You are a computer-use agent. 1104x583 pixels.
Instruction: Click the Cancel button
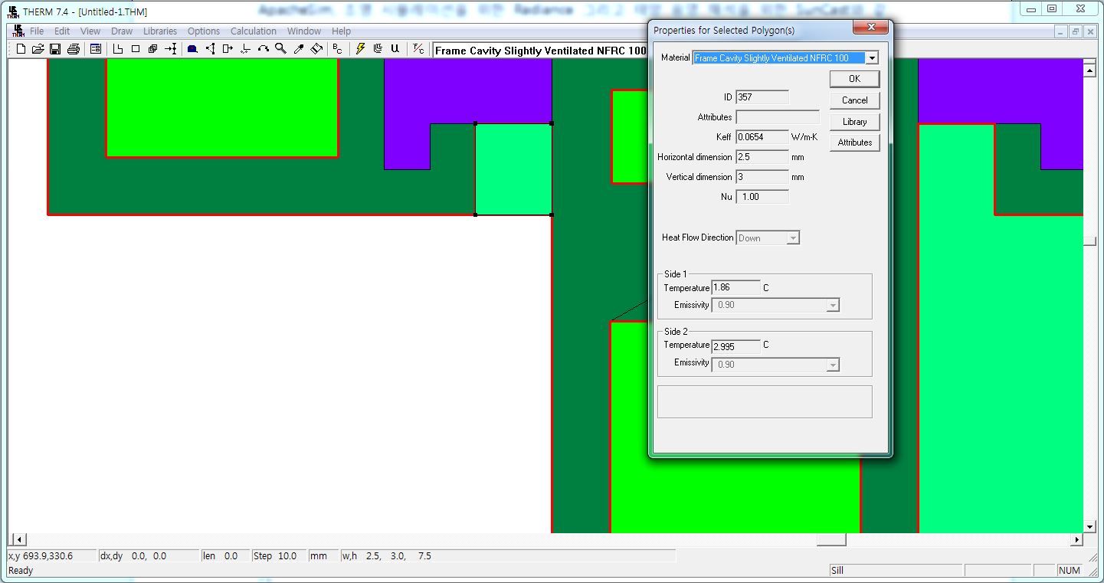(854, 100)
